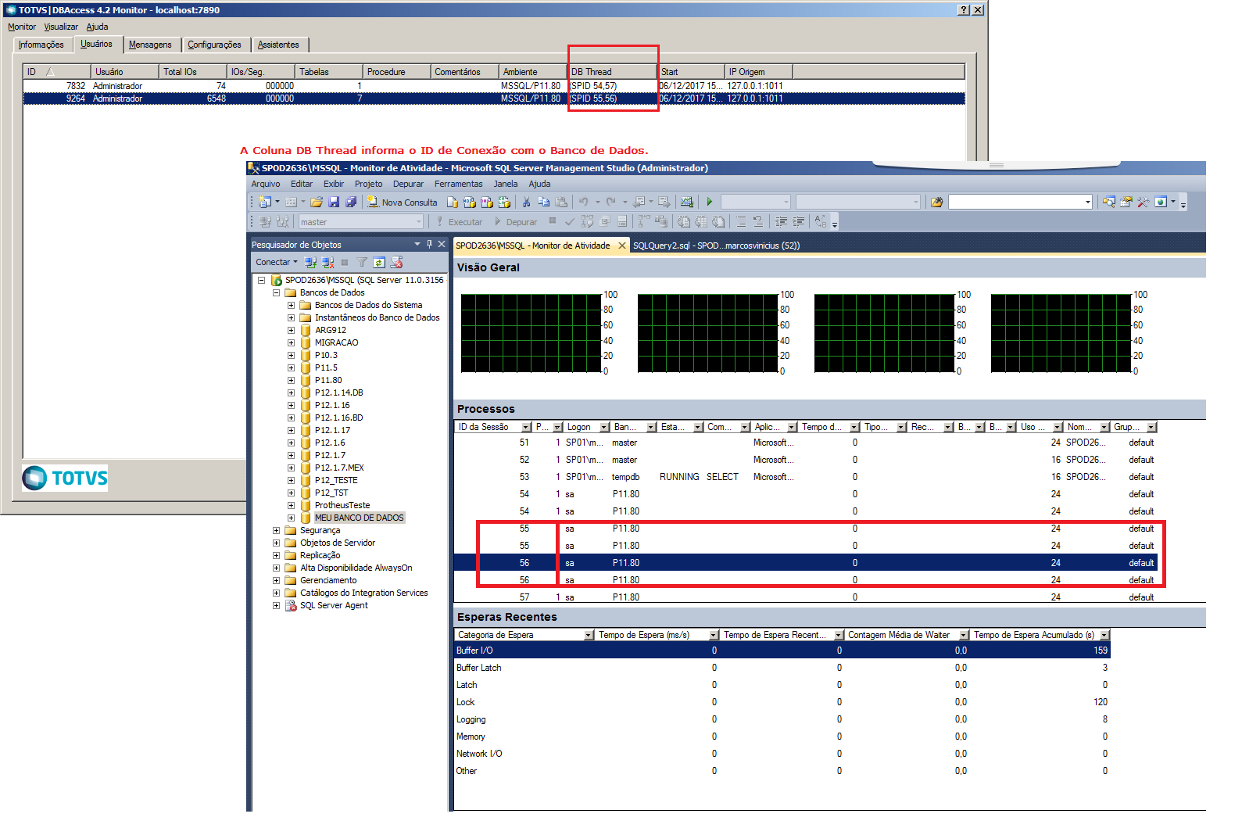
Task: Open the Depurar menu in SSMS
Action: click(x=408, y=184)
